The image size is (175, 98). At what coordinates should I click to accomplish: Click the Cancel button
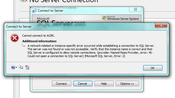pos(83,84)
